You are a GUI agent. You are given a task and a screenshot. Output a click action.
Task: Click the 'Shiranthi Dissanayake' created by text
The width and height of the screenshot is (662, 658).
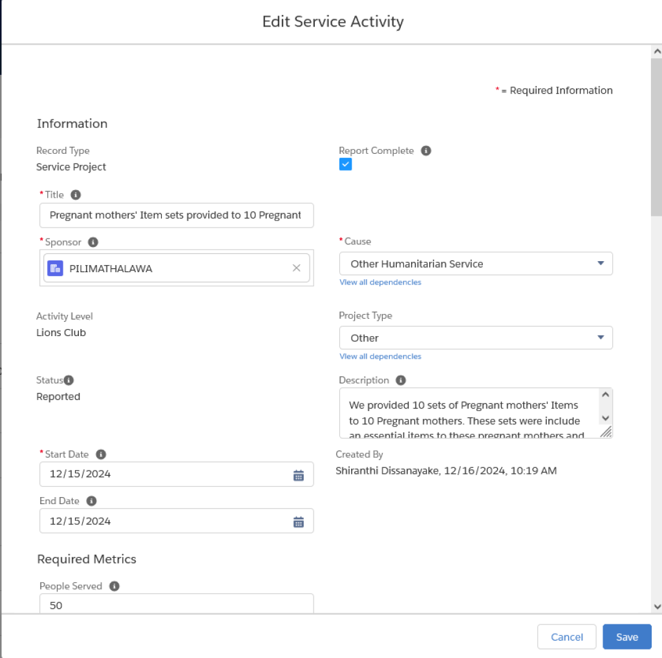387,471
